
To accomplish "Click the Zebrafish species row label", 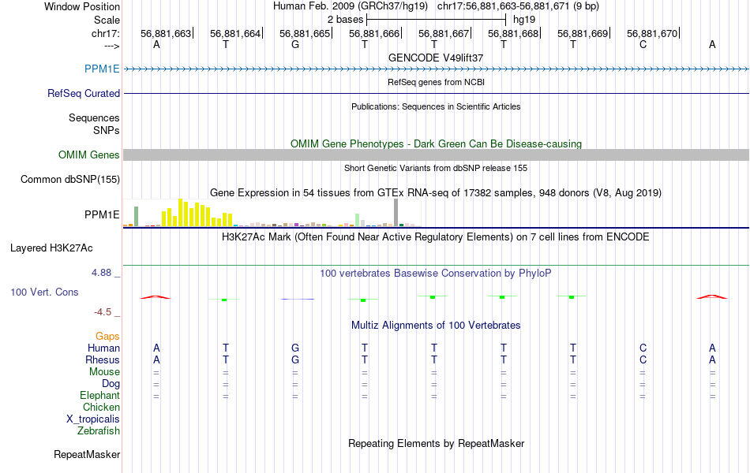I will 99,431.
